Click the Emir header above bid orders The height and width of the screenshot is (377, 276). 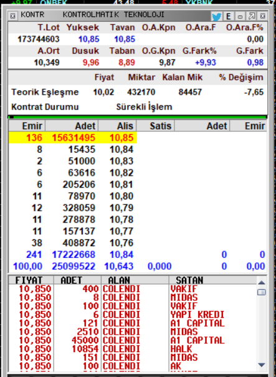click(27, 126)
